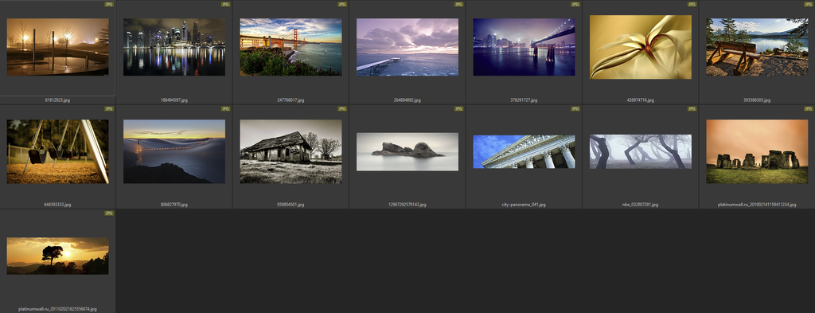Viewport: 815px width, 313px height.
Task: Select the lakeside bench thumbnail 593586505.jpg
Action: coord(757,47)
